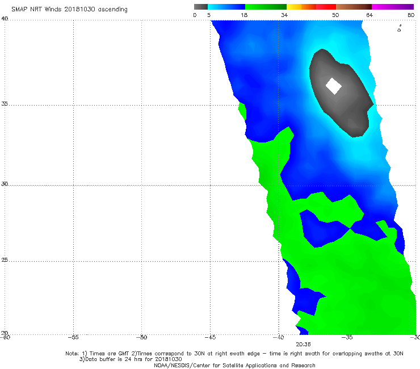Click the latitude label '25'
Image resolution: width=420 pixels, height=369 pixels.
point(5,260)
